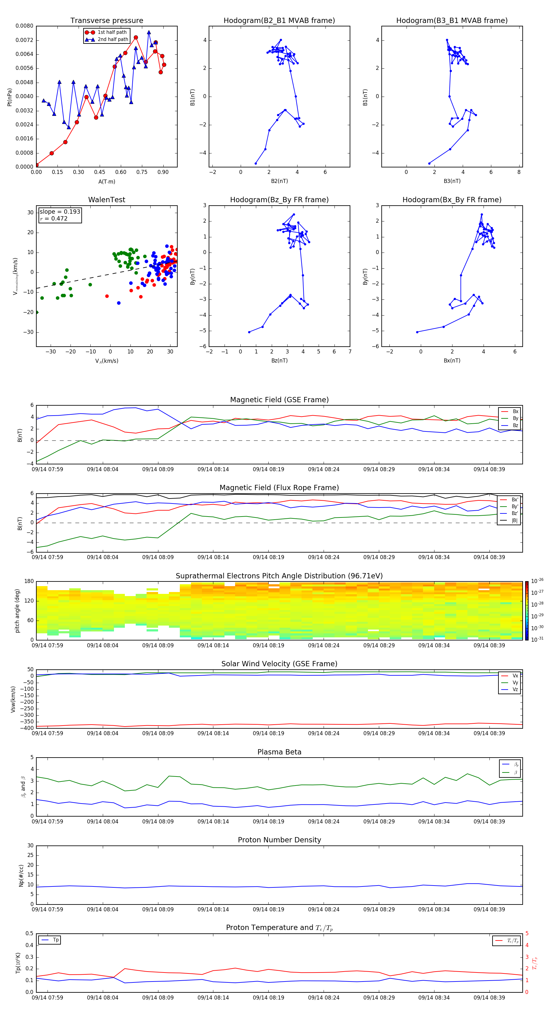The height and width of the screenshot is (1025, 559).
Task: Click the 'Np(#/cc)' axis label
Action: [x=21, y=875]
